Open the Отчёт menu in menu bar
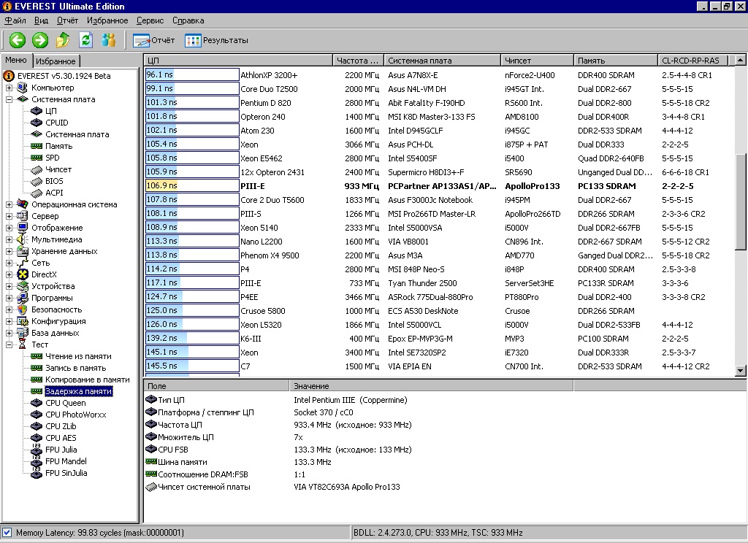 point(67,20)
